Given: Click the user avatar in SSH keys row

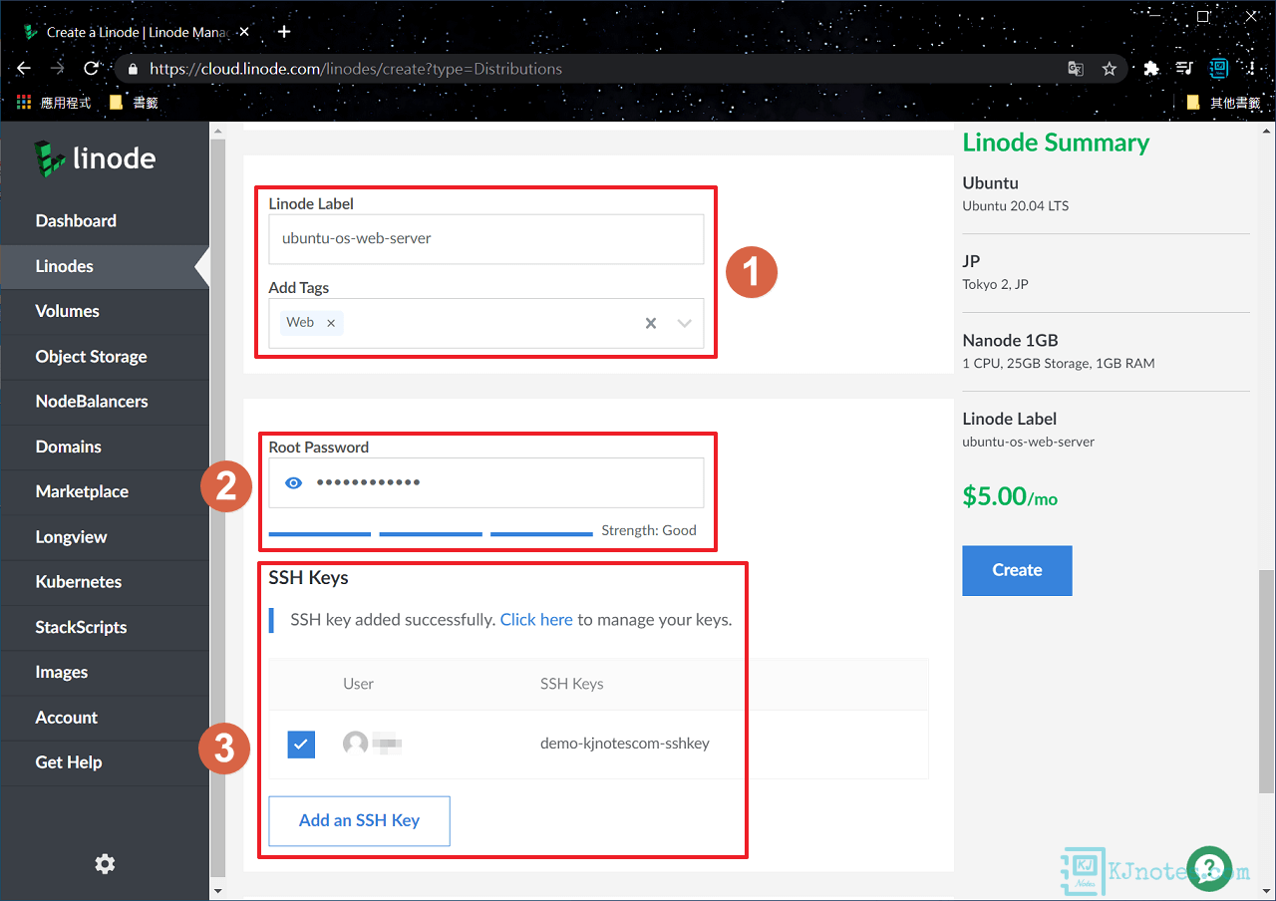Looking at the screenshot, I should coord(355,744).
